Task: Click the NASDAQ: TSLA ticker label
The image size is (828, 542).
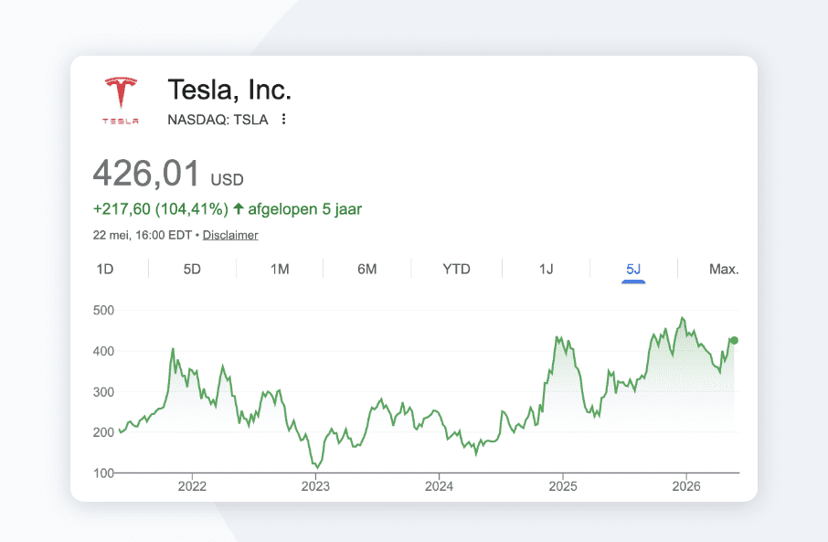Action: pos(218,120)
